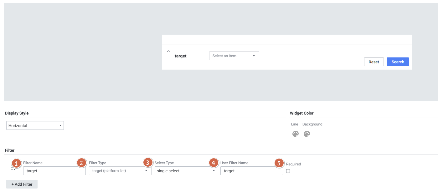Image resolution: width=438 pixels, height=196 pixels.
Task: Click the numbered badge 2 marker
Action: click(x=81, y=163)
